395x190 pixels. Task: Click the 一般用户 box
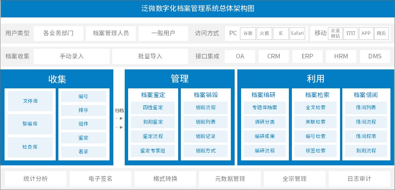click(x=163, y=33)
